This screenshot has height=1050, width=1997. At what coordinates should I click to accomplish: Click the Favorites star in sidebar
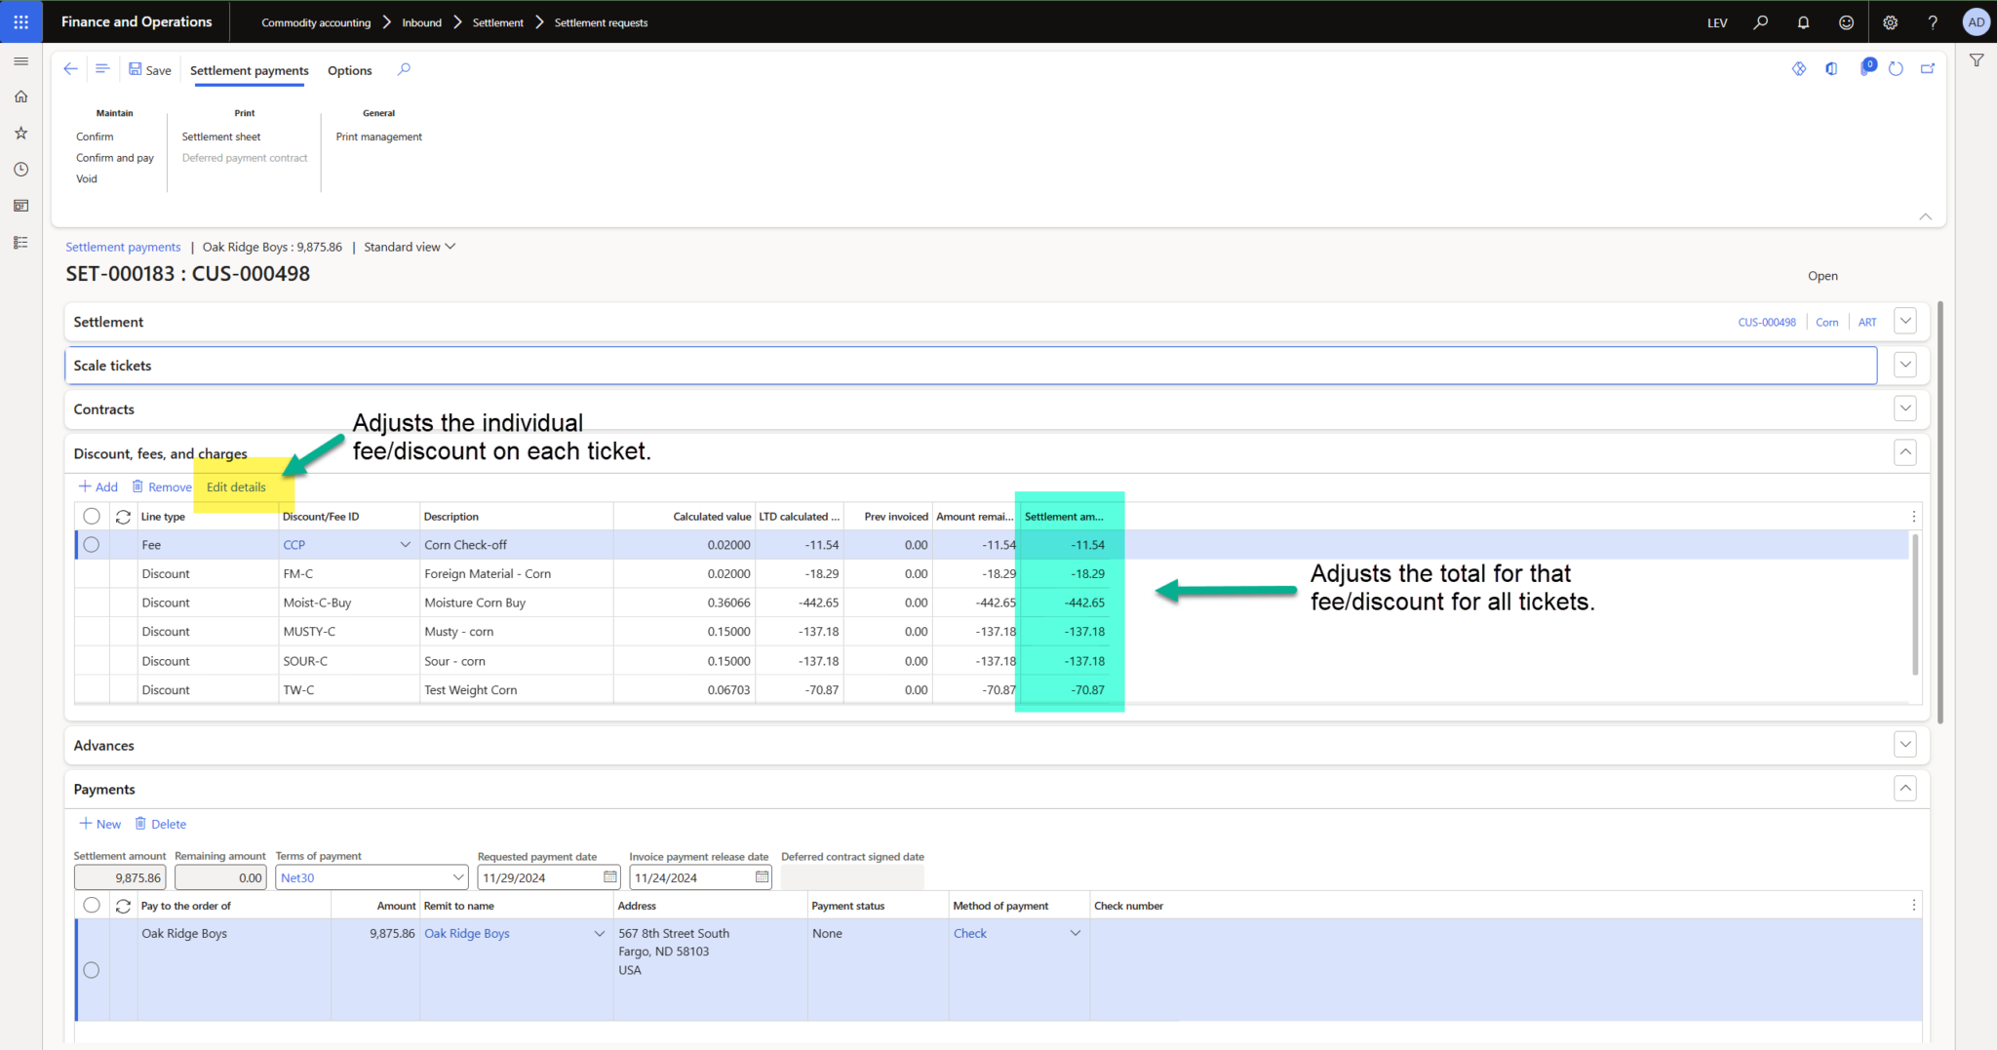(x=20, y=134)
